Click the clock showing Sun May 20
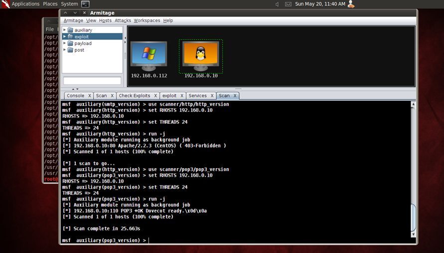The height and width of the screenshot is (253, 444). 320,4
